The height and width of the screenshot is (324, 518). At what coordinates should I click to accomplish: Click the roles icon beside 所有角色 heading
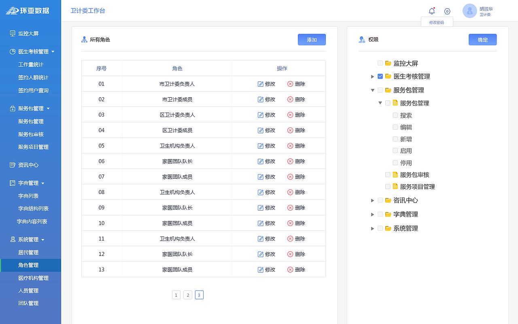pyautogui.click(x=84, y=39)
